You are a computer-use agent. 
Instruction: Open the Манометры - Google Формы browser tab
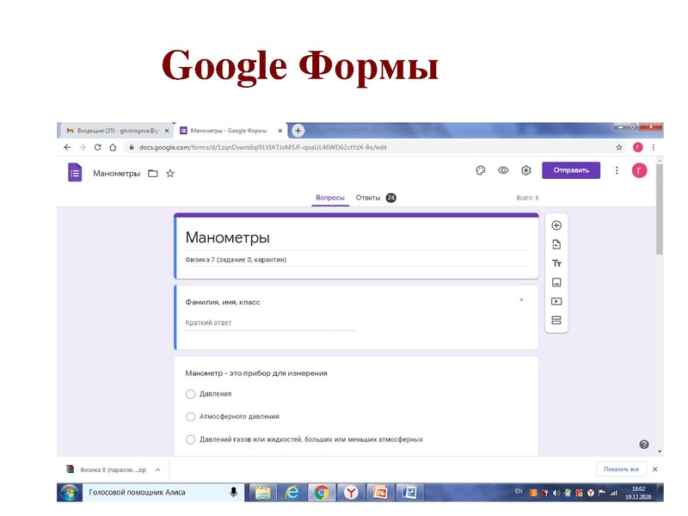pyautogui.click(x=228, y=131)
